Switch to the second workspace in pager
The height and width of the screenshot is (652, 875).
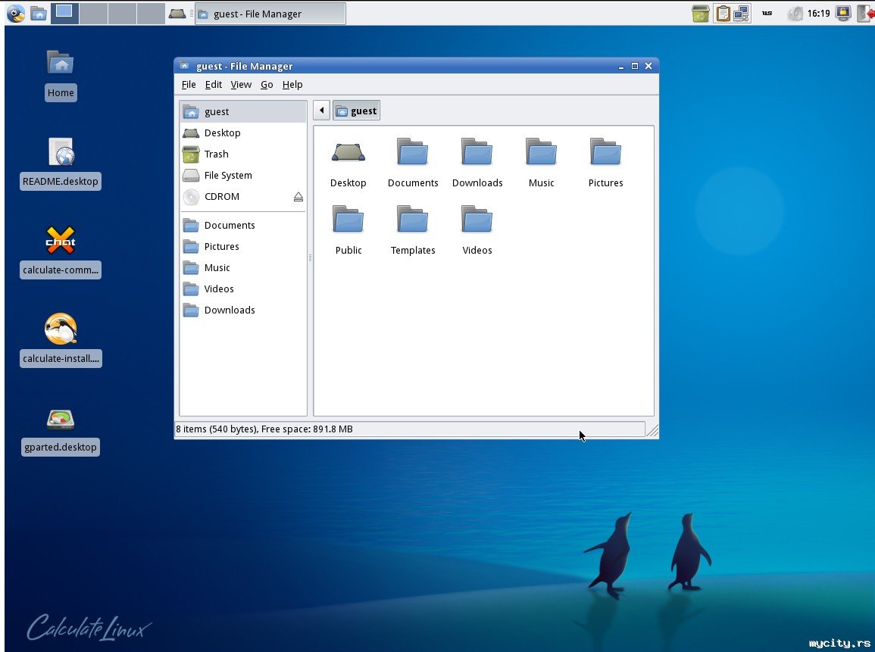pos(93,13)
